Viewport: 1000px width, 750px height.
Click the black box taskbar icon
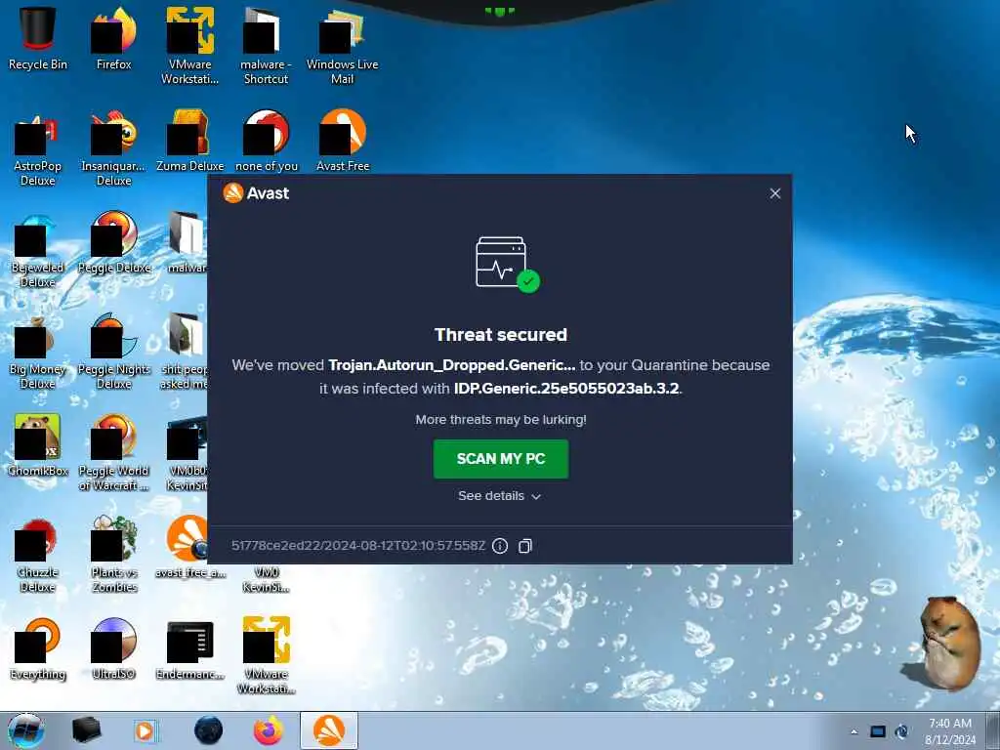point(86,730)
